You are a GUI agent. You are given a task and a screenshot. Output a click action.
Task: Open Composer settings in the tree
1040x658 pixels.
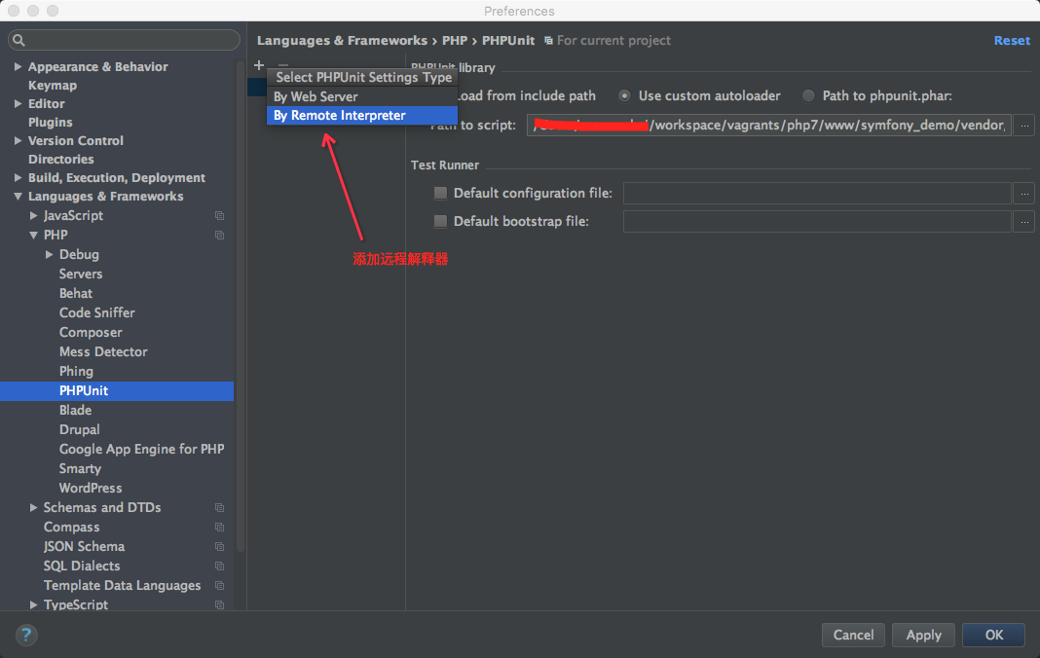click(x=91, y=332)
